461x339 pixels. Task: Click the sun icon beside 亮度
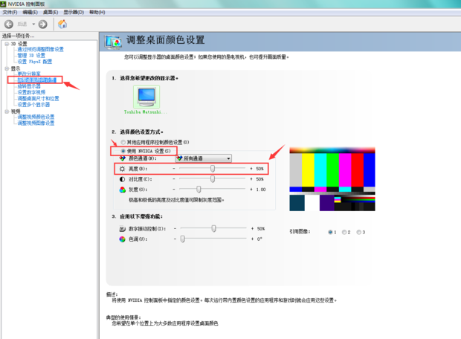point(122,169)
